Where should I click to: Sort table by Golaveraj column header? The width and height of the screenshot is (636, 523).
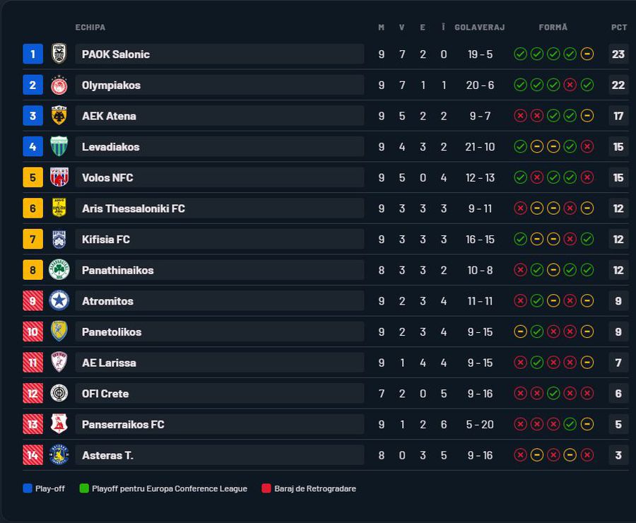tap(480, 28)
